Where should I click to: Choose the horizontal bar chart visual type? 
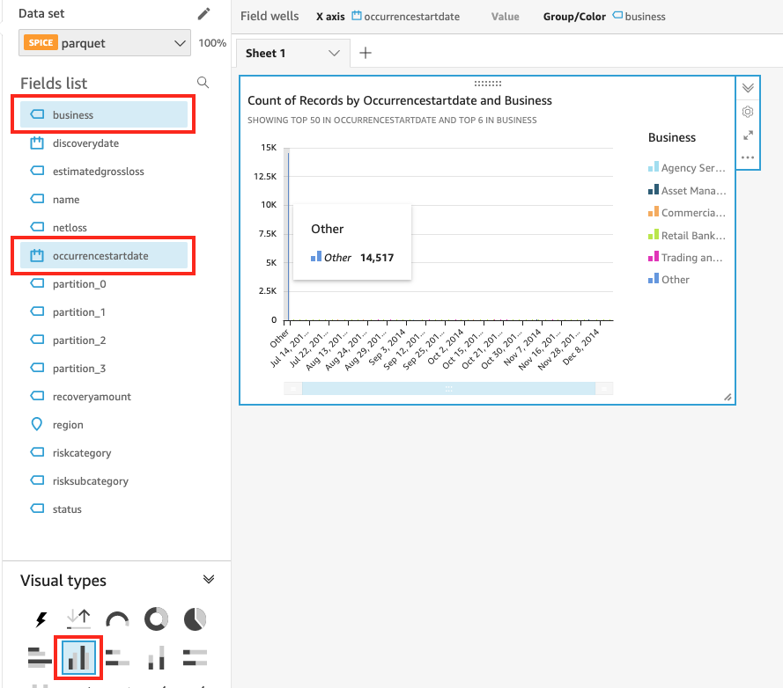pos(41,657)
